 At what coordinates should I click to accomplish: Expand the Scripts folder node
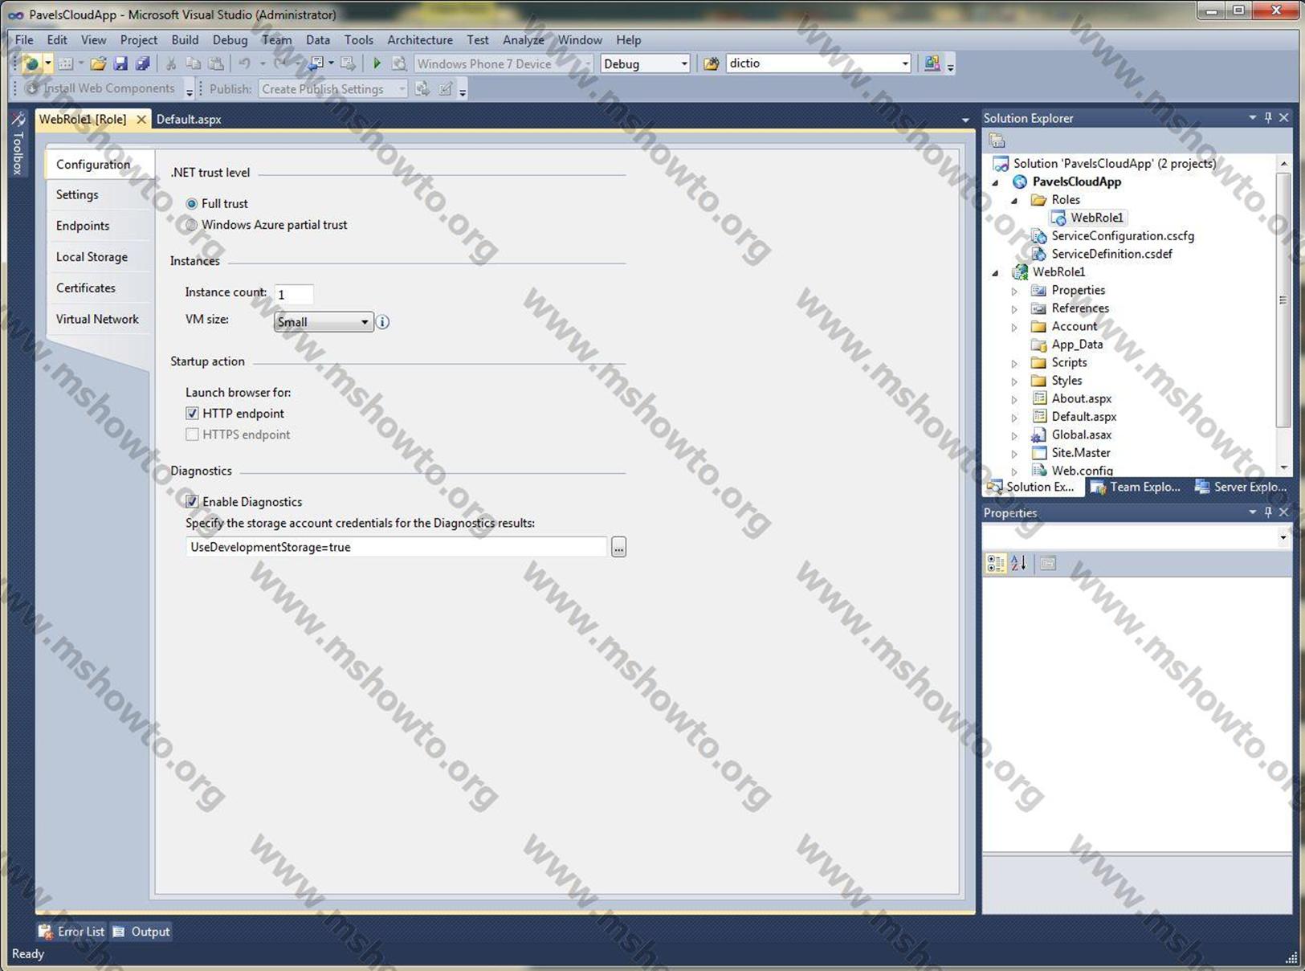pyautogui.click(x=1014, y=363)
